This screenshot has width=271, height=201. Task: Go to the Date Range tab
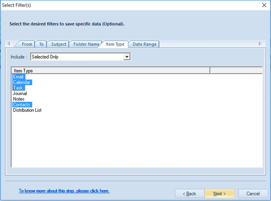[144, 44]
